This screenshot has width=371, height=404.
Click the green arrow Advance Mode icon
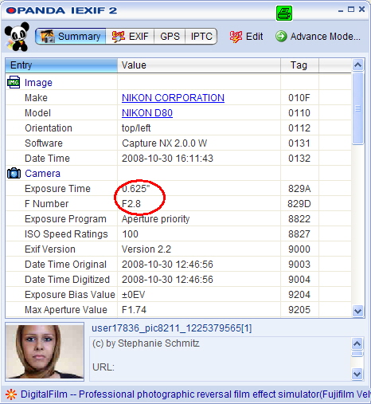point(281,37)
